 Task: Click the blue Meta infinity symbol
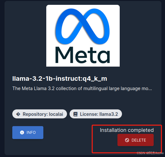pyautogui.click(x=82, y=26)
